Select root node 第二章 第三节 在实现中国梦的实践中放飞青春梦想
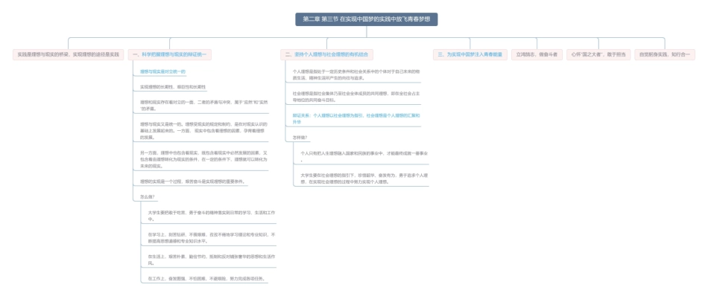 click(366, 19)
